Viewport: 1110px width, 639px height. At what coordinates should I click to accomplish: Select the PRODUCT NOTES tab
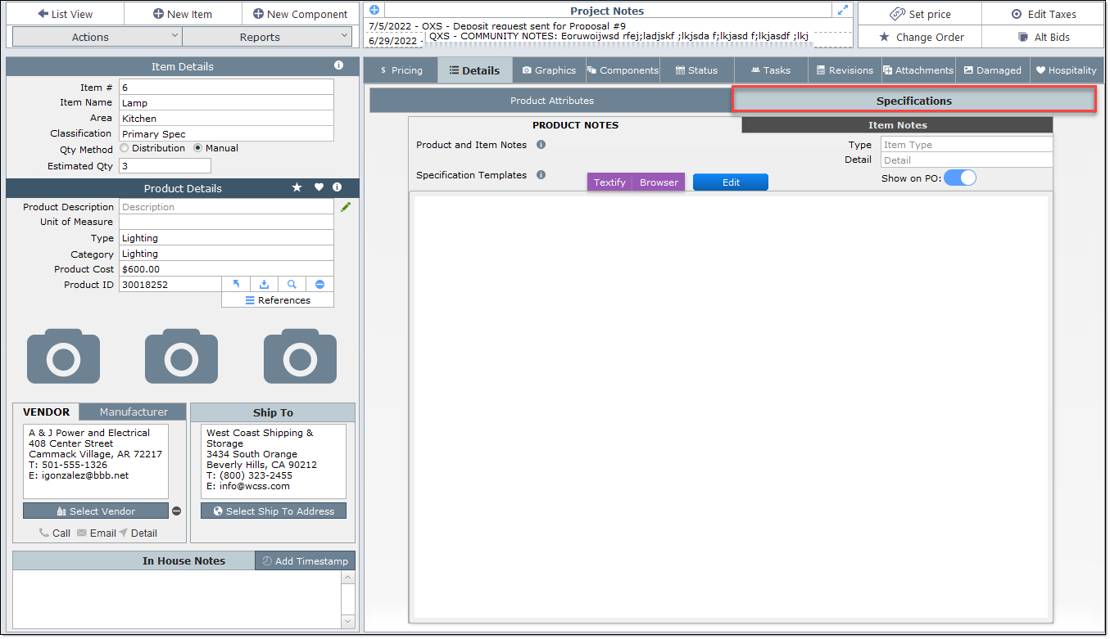[575, 125]
